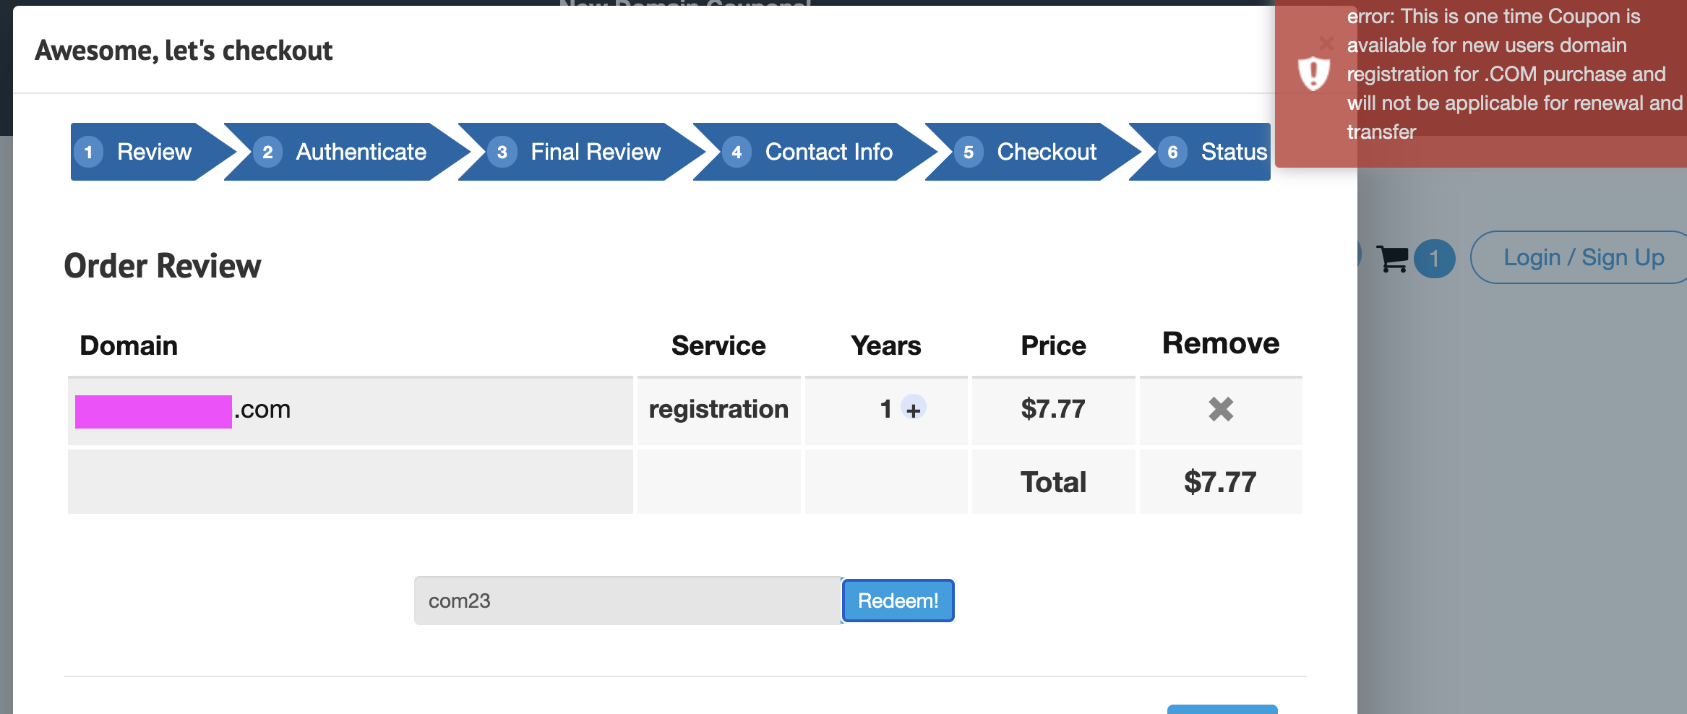Image resolution: width=1687 pixels, height=714 pixels.
Task: Increase registration years with plus icon
Action: point(914,409)
